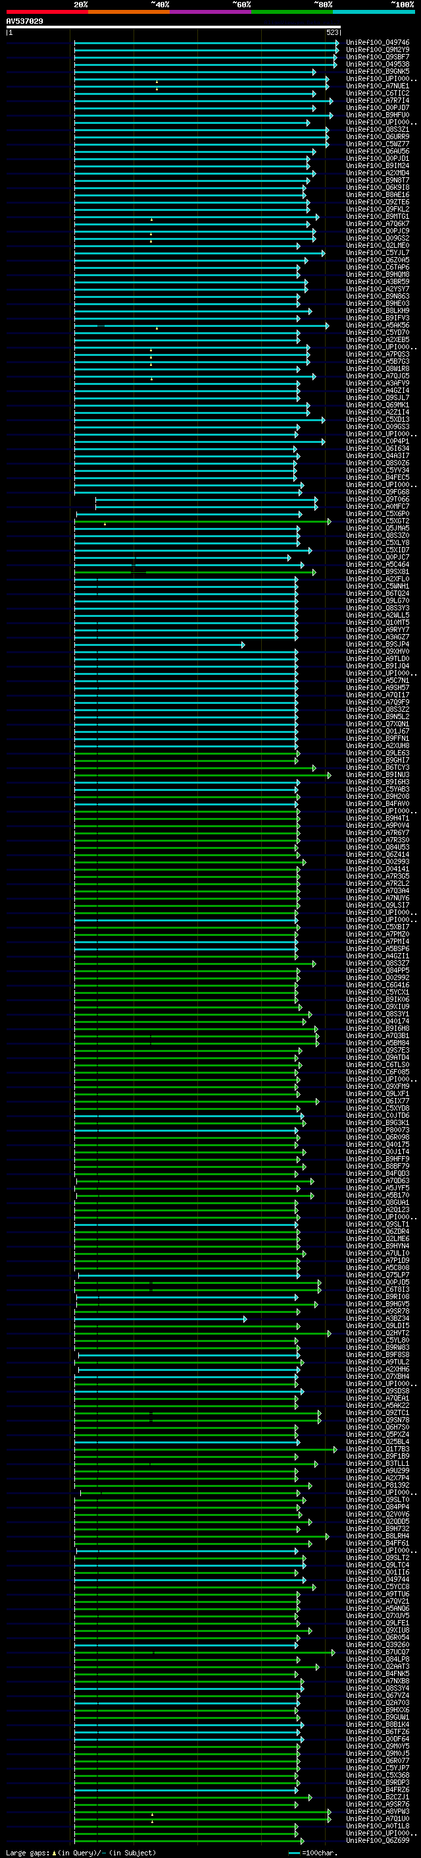Select the UniRef100_C5YJL7 label
This screenshot has height=1858, width=421.
378,252
